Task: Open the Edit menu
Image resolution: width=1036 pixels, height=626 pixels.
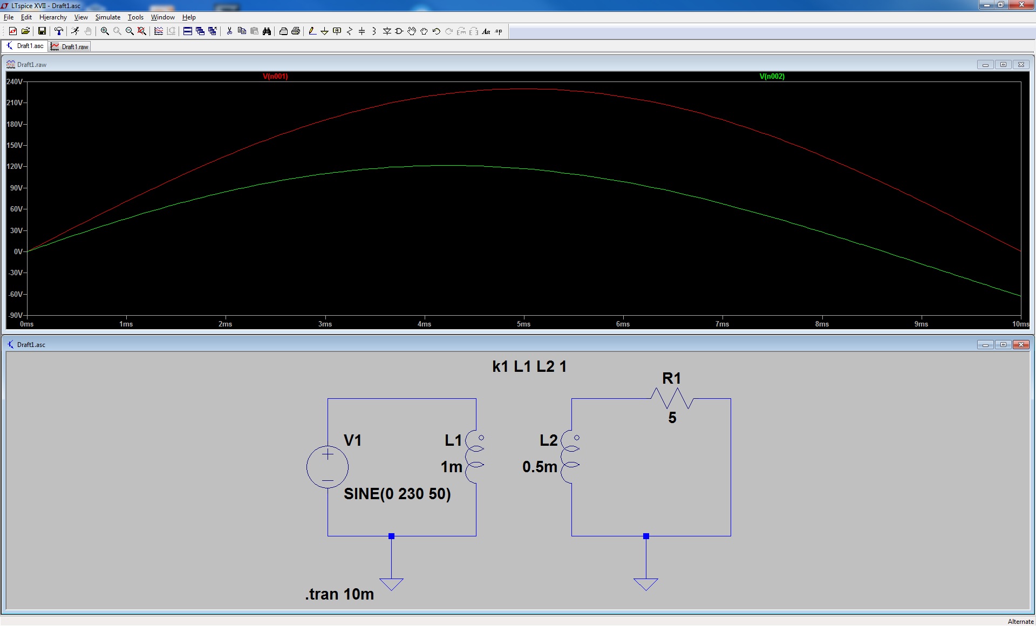Action: (26, 17)
